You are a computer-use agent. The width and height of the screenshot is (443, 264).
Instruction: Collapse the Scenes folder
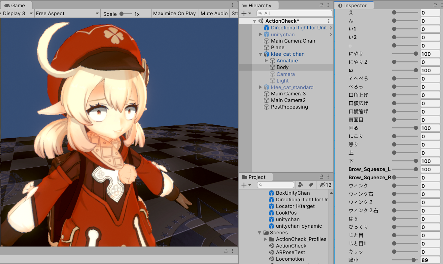(260, 233)
